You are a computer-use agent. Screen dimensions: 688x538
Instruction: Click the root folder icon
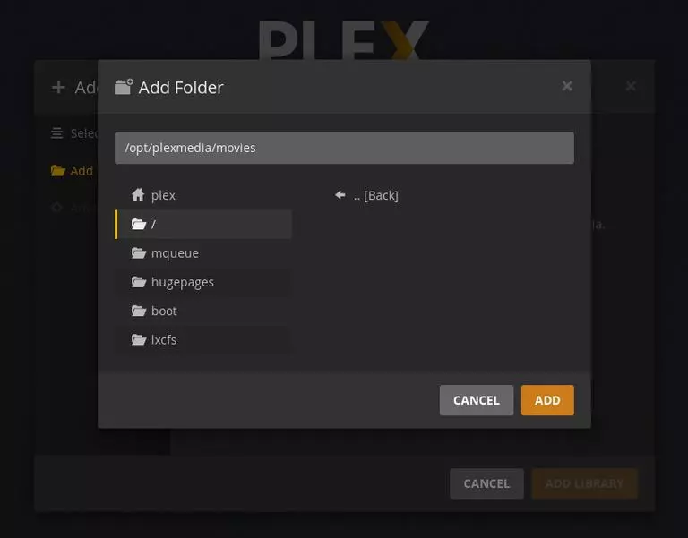(x=139, y=224)
